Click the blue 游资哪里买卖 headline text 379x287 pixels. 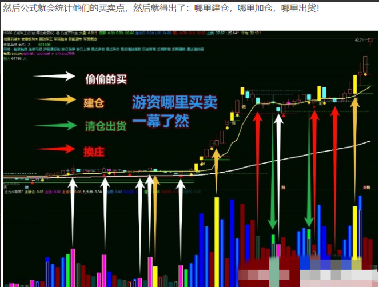(174, 102)
